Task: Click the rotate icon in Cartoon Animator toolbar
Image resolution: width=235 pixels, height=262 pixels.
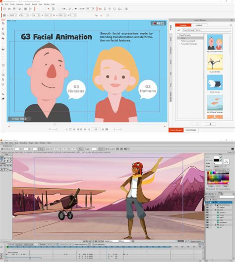Action: (115, 9)
